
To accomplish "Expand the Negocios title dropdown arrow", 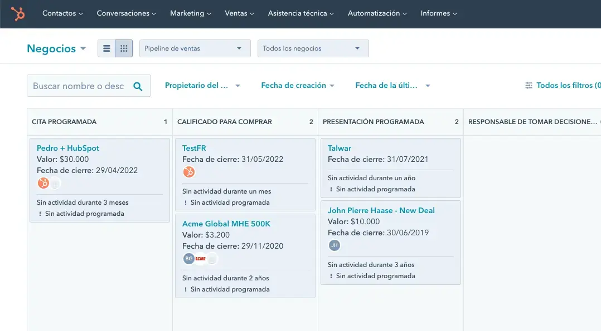I will tap(83, 49).
